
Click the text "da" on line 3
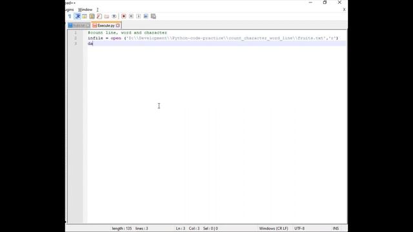90,44
